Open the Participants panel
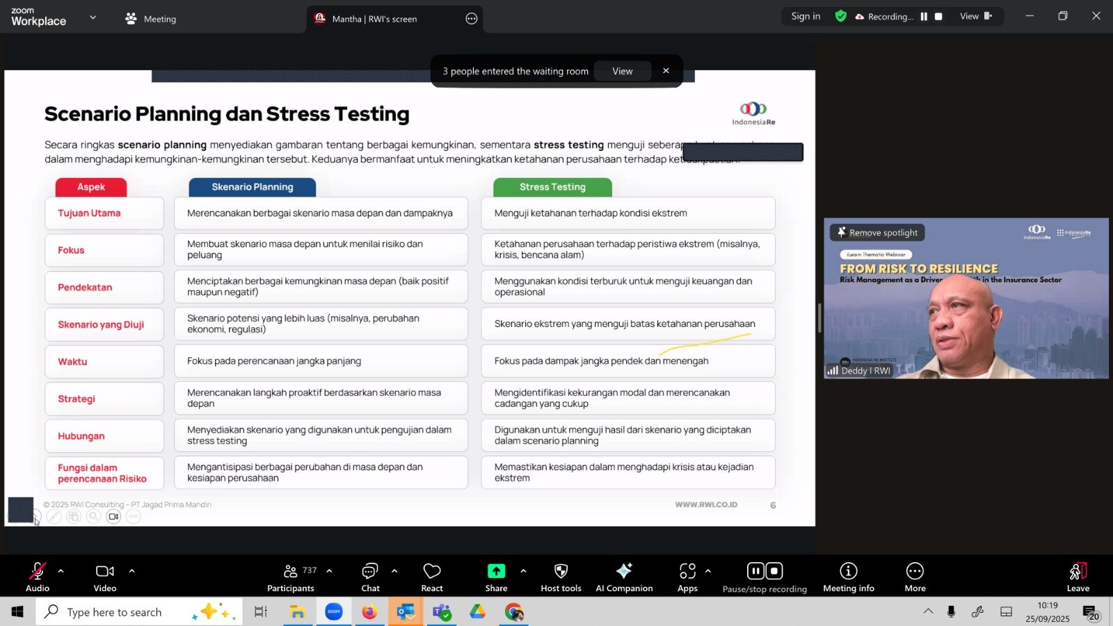The width and height of the screenshot is (1113, 626). 291,577
